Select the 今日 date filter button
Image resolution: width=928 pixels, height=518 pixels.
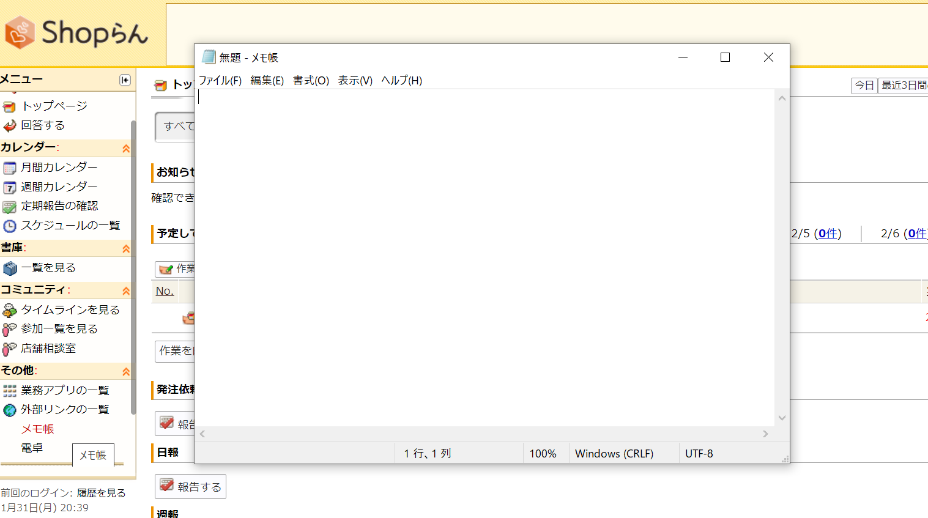864,86
